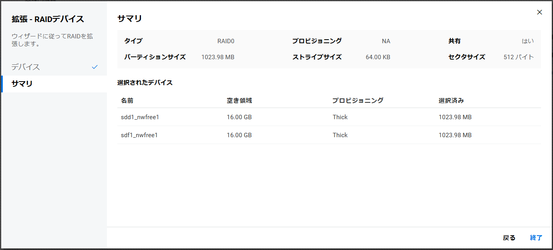Screen dimensions: 553x250
Task: Close the RAID expand wizard dialog
Action: (539, 12)
